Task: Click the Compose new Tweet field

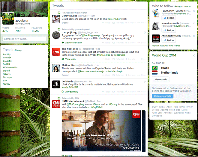Action: coord(24,39)
